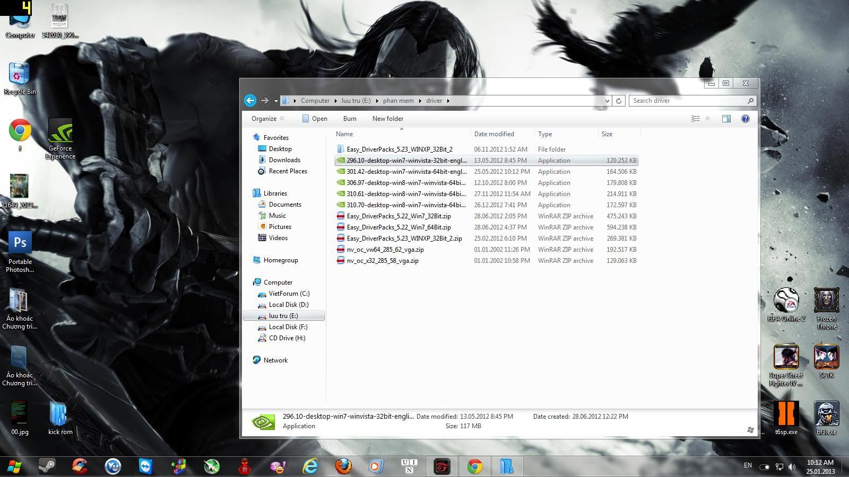849x477 pixels.
Task: Sort files by Date modified column
Action: [x=502, y=134]
